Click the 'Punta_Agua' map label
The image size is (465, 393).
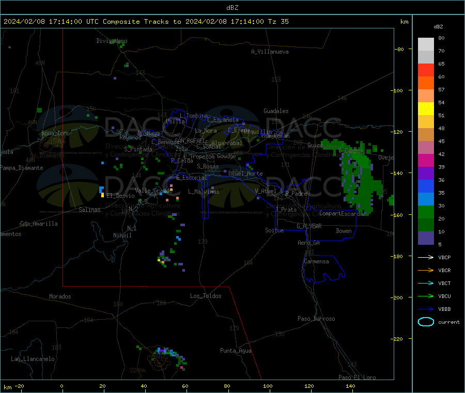pyautogui.click(x=236, y=351)
